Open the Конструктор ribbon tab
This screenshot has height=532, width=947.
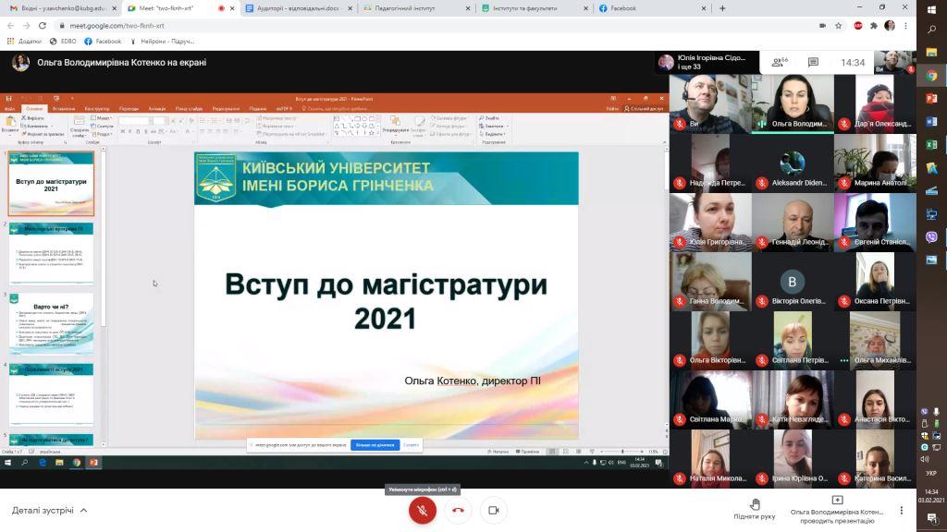click(x=97, y=108)
